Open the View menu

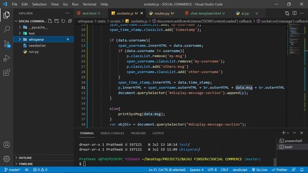pyautogui.click(x=55, y=4)
